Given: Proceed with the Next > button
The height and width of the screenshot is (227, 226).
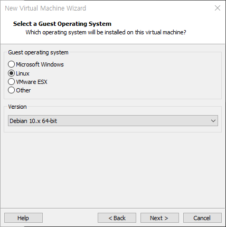Looking at the screenshot, I should [159, 218].
